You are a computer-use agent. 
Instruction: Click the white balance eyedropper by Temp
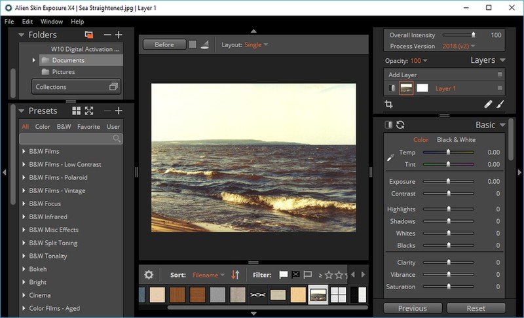pos(391,157)
